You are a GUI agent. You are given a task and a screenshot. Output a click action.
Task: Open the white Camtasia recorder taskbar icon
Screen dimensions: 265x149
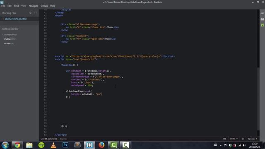[125, 145]
